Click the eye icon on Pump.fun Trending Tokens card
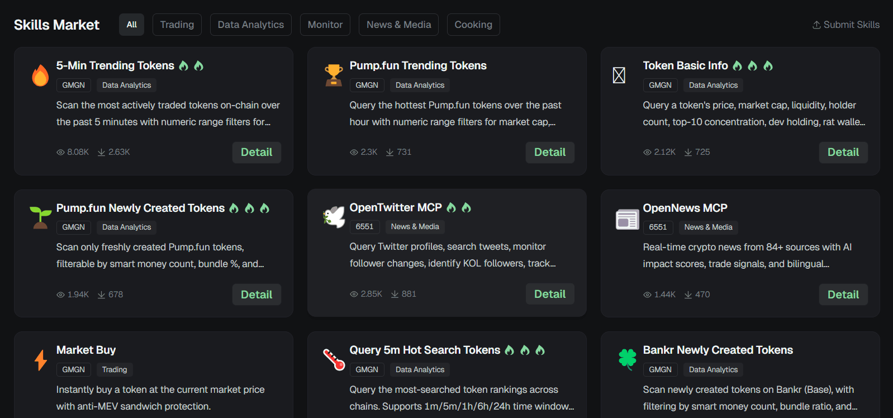The width and height of the screenshot is (893, 418). coord(354,152)
